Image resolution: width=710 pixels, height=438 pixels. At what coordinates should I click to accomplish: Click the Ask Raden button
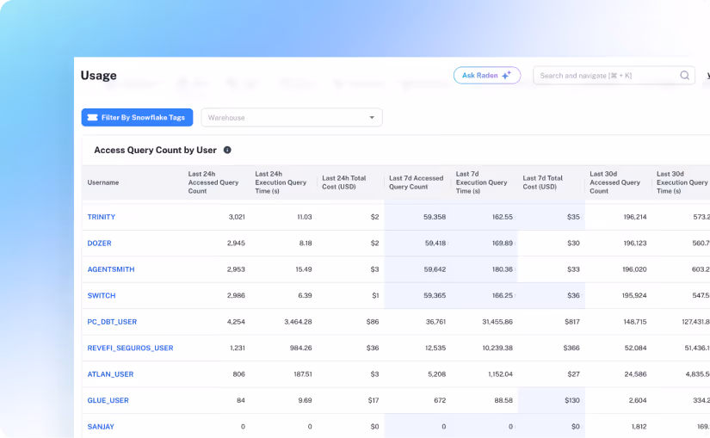(x=487, y=75)
